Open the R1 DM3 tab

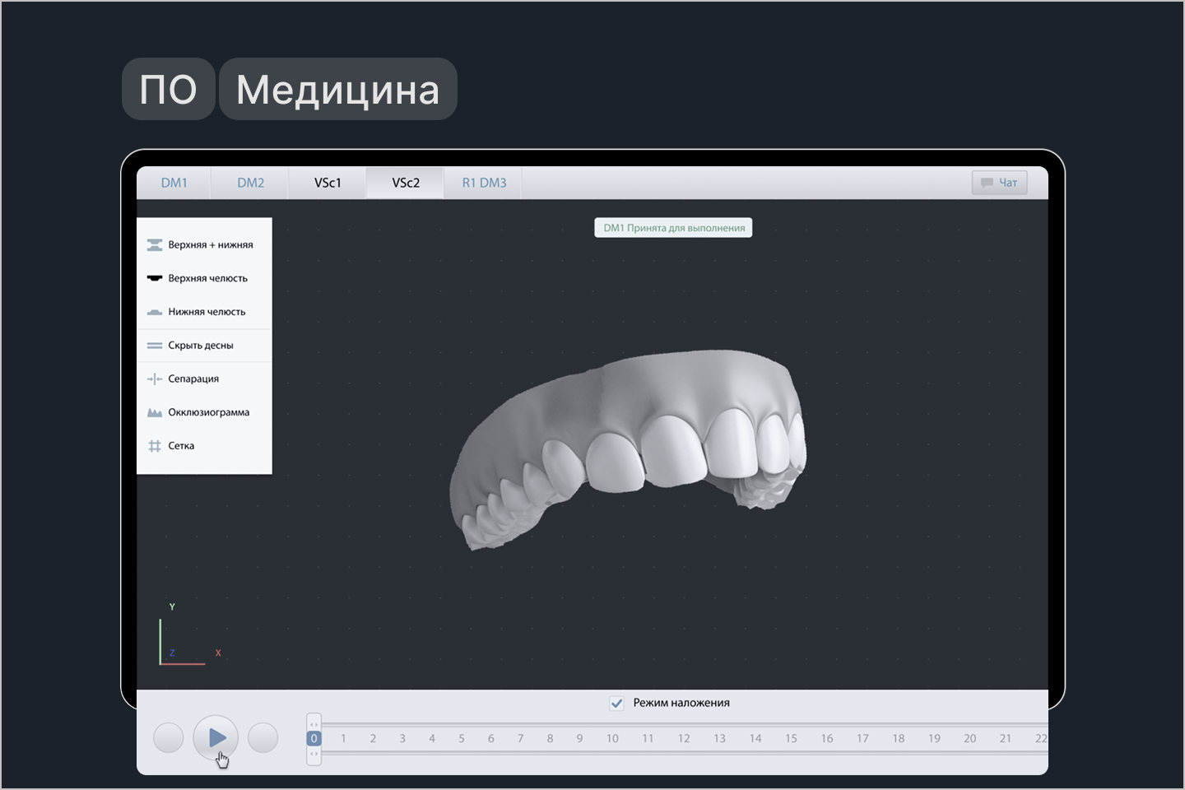pos(483,183)
